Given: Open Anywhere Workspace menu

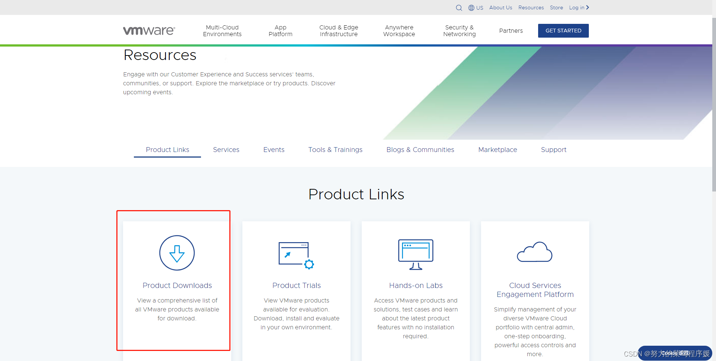Looking at the screenshot, I should (399, 31).
